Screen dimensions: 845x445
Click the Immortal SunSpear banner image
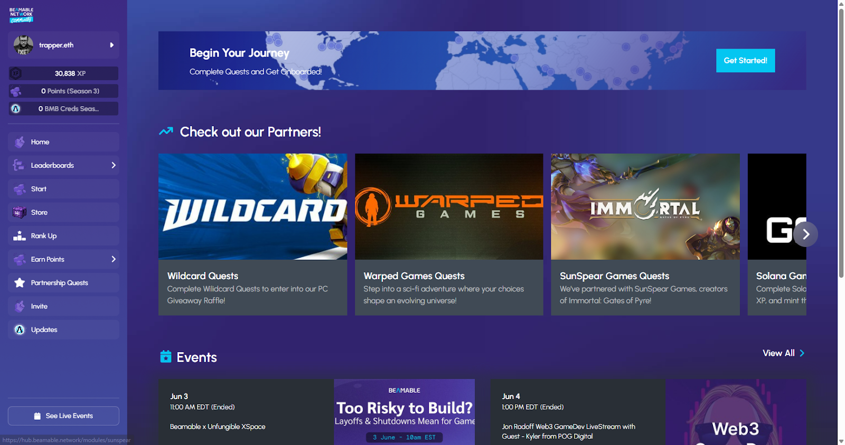pos(645,206)
